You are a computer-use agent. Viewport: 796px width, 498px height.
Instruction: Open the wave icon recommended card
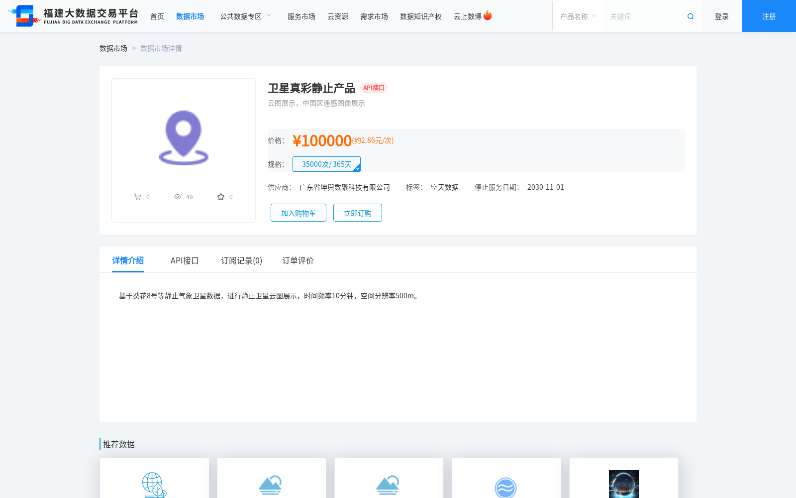[x=506, y=478]
